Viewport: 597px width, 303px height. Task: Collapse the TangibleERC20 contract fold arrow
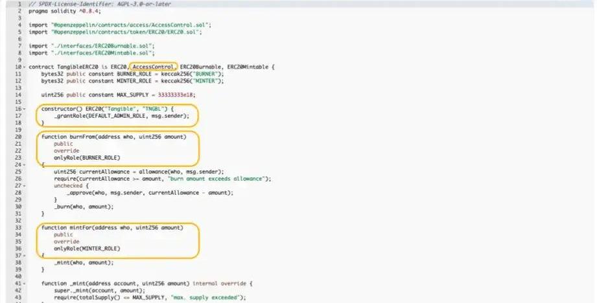tap(24, 67)
